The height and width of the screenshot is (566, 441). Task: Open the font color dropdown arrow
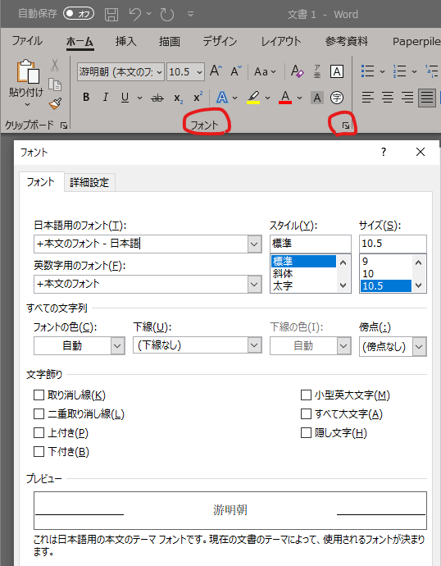(300, 98)
